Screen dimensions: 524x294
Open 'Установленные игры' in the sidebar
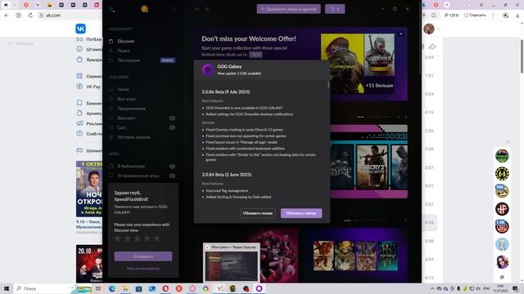click(138, 176)
